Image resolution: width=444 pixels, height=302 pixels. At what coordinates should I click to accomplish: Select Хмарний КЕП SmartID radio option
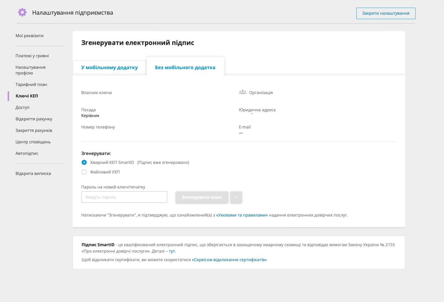(x=84, y=162)
